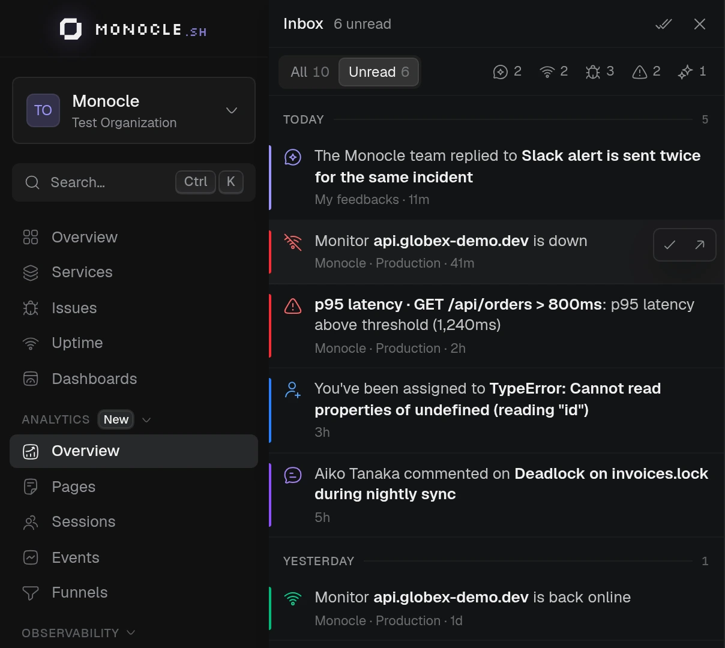Viewport: 725px width, 648px height.
Task: Click the monitor down wifi-off icon
Action: point(293,242)
